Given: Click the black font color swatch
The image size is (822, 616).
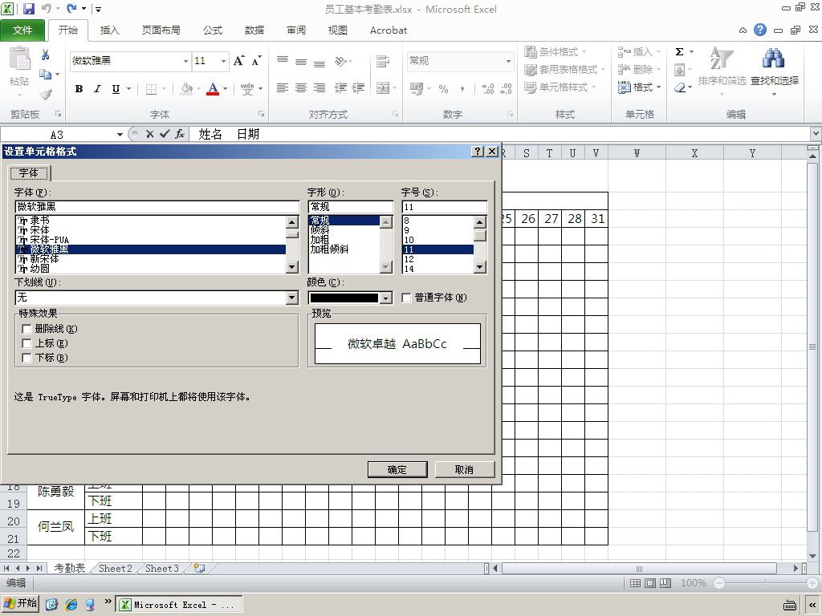Looking at the screenshot, I should [x=344, y=298].
